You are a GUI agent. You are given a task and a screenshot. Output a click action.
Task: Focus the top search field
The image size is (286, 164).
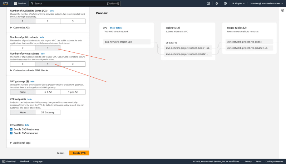tap(75, 4)
